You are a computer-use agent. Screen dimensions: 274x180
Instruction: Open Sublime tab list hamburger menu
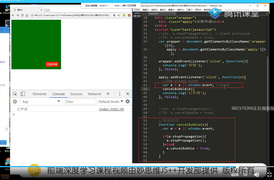[267, 13]
